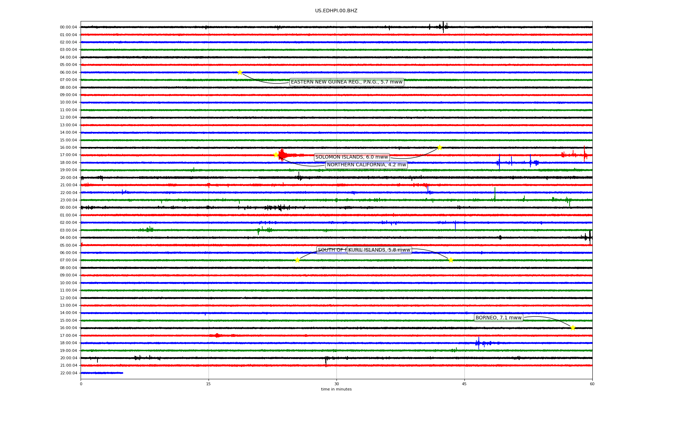
Task: Click the SOLOMON ISLANDS, 6.0 mww label
Action: pos(352,157)
